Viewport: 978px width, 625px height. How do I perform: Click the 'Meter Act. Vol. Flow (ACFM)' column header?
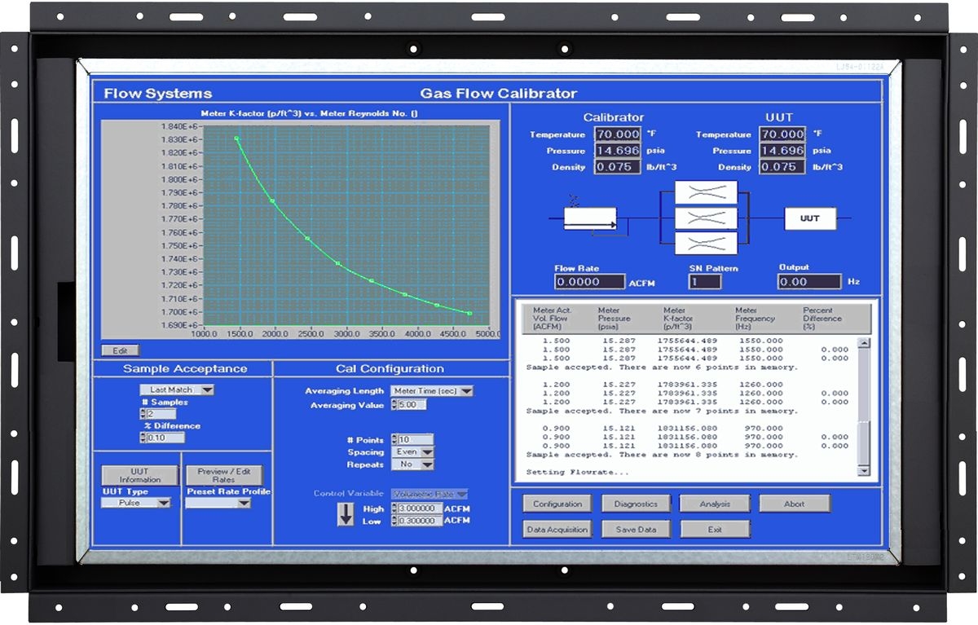(x=552, y=319)
